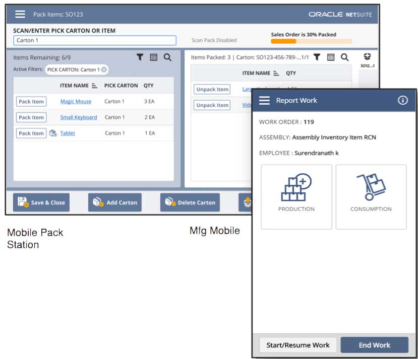Click the search icon in Items Packed panel

[345, 57]
